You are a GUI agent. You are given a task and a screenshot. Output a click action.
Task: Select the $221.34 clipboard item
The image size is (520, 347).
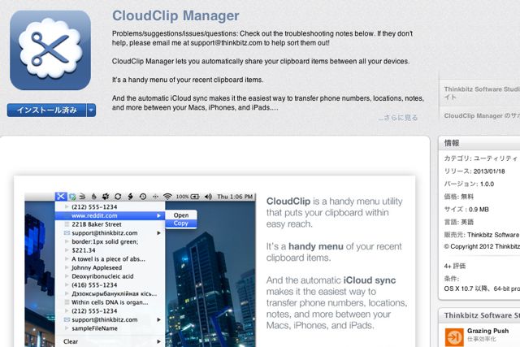click(110, 250)
